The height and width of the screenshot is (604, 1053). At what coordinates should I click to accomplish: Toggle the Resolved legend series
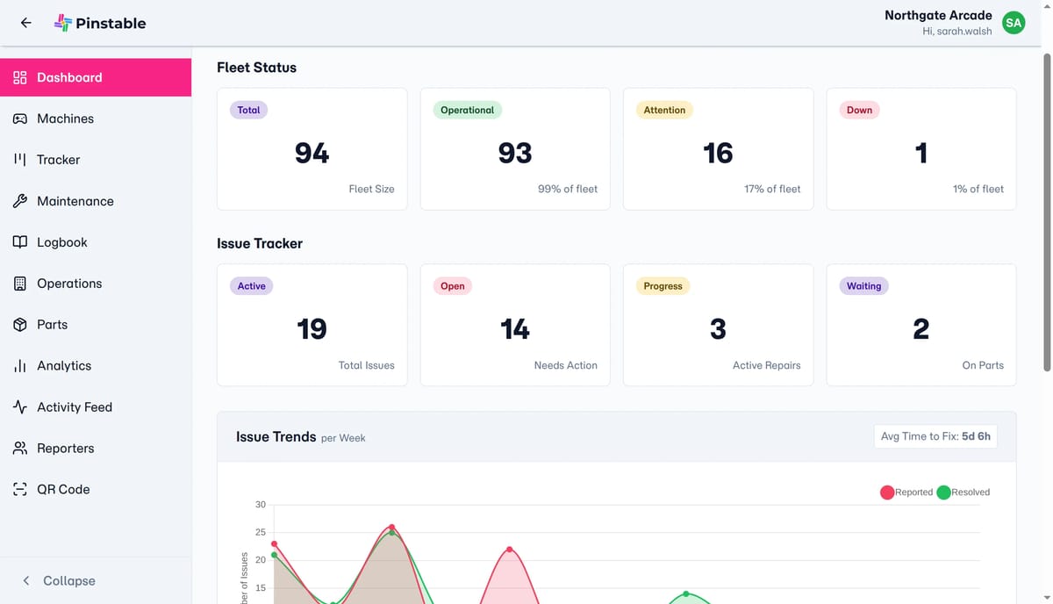click(963, 493)
